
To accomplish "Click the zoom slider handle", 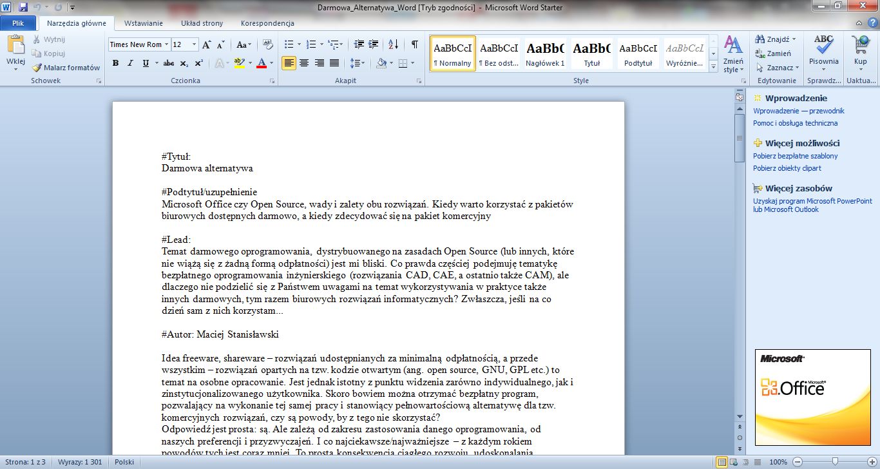I will point(834,462).
